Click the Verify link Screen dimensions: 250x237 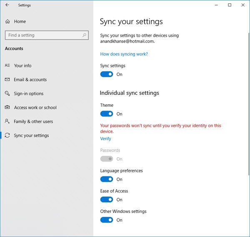click(105, 139)
